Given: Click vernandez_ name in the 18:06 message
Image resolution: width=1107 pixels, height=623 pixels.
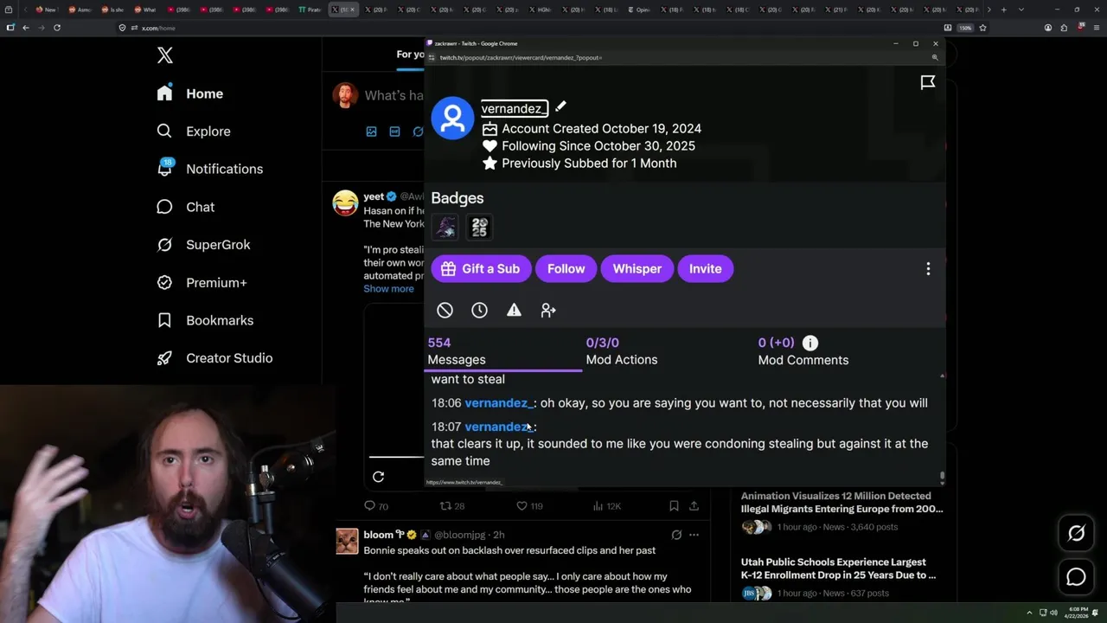Looking at the screenshot, I should click(x=499, y=403).
